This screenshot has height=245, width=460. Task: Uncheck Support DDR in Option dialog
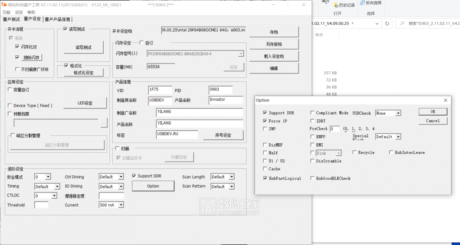point(265,113)
